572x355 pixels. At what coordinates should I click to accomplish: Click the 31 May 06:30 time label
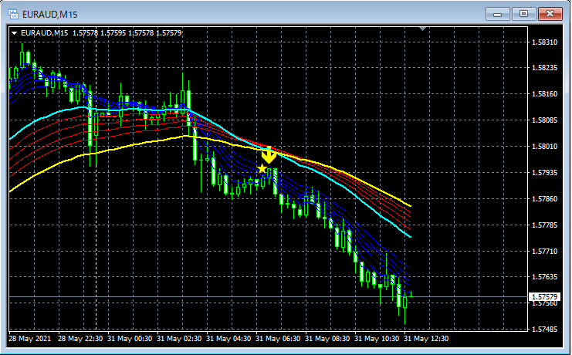click(x=278, y=339)
